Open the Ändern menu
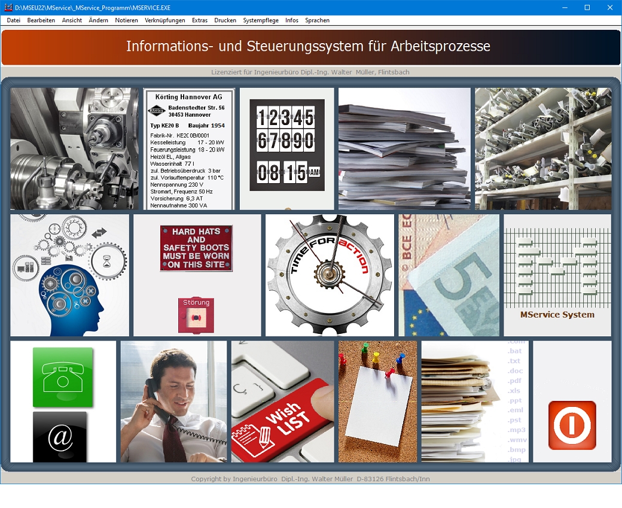 coord(98,20)
